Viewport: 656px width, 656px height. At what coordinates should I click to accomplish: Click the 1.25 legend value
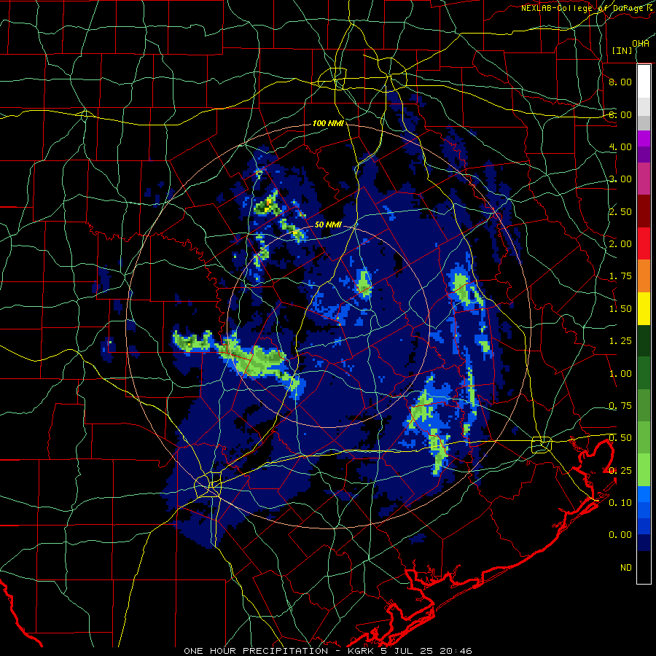pyautogui.click(x=620, y=341)
